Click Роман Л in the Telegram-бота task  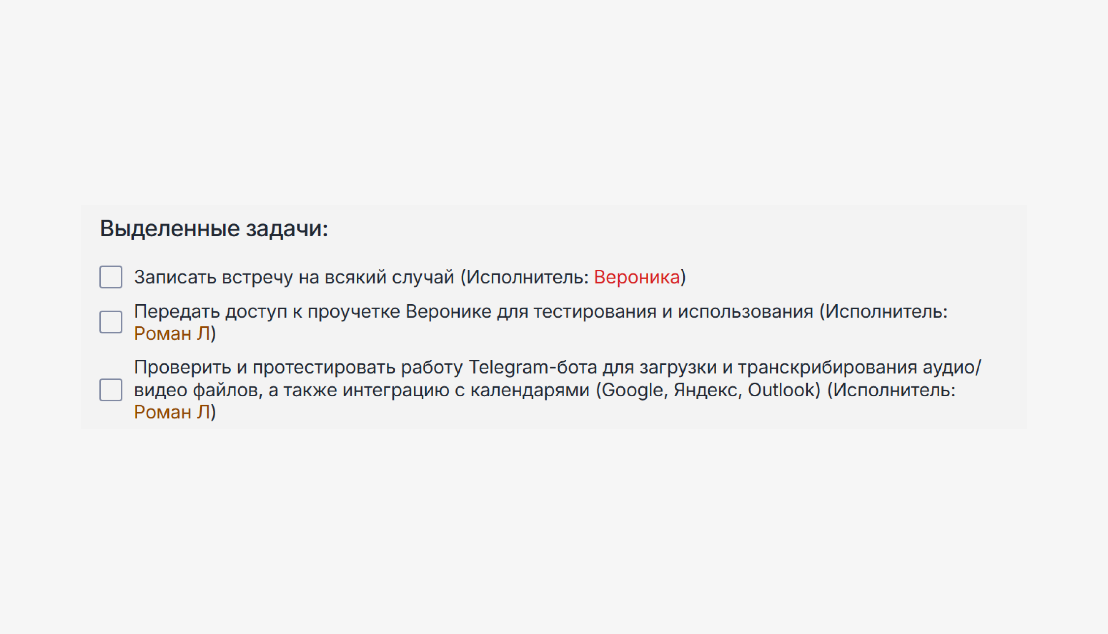(x=172, y=412)
